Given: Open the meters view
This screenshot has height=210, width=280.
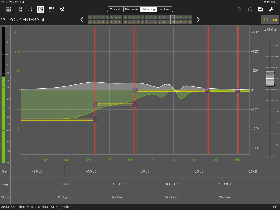Looking at the screenshot, I should 19,9.
